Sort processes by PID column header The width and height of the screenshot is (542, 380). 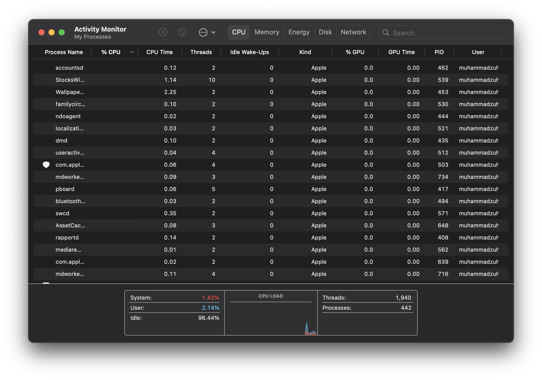click(x=439, y=52)
